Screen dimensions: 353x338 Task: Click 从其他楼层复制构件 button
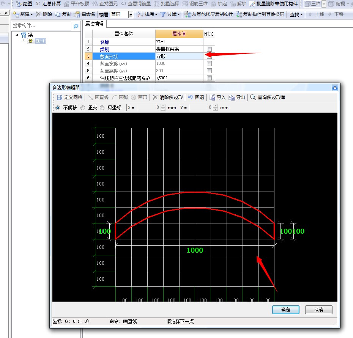point(209,14)
